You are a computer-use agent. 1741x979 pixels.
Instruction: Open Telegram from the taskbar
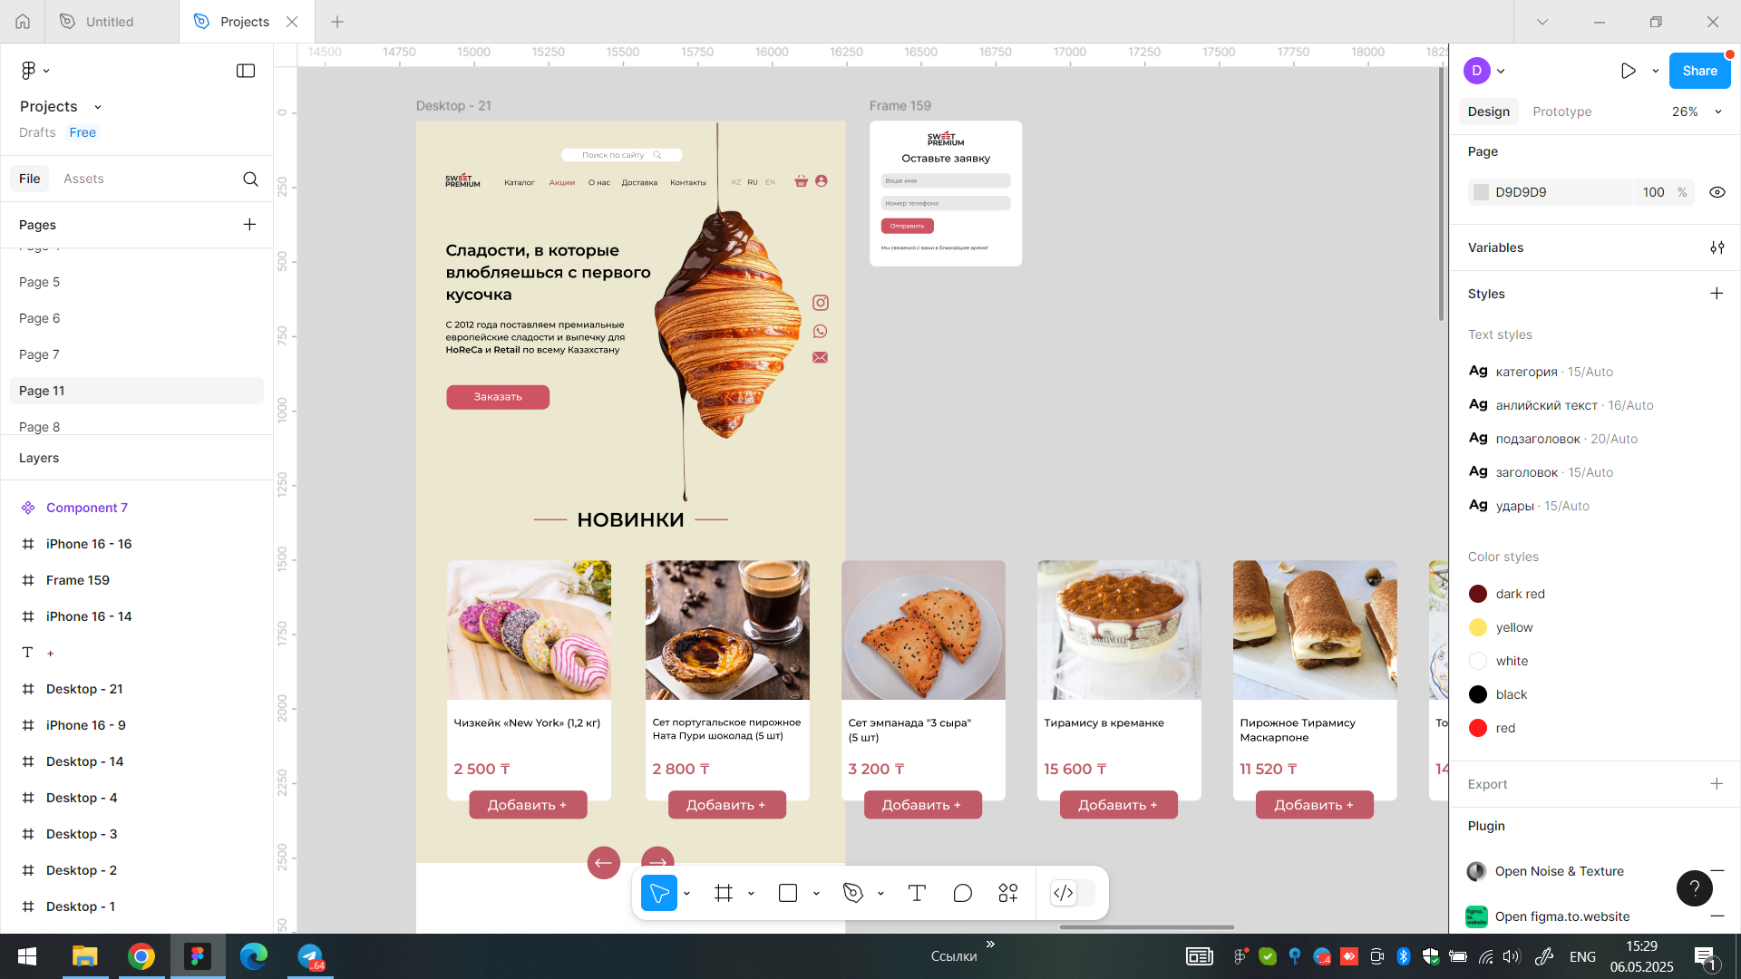(x=310, y=956)
